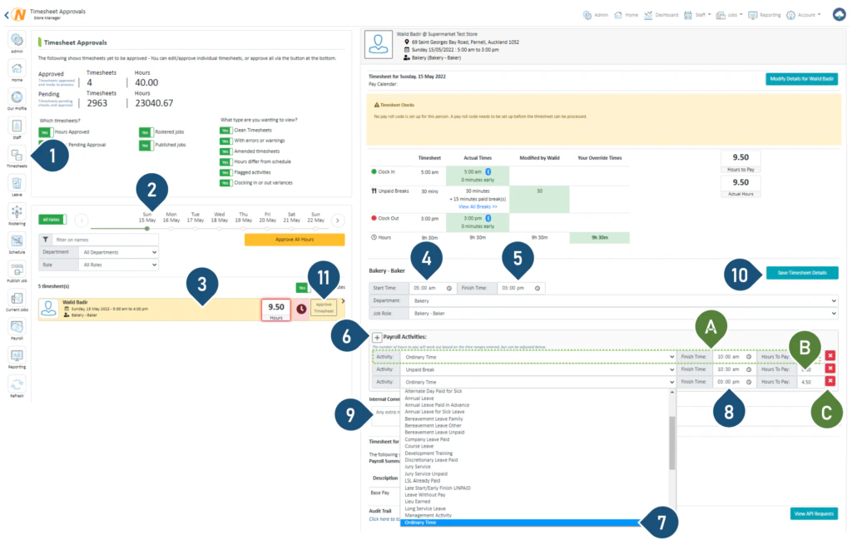Click the filter funnel icon
Image resolution: width=852 pixels, height=540 pixels.
pyautogui.click(x=45, y=240)
